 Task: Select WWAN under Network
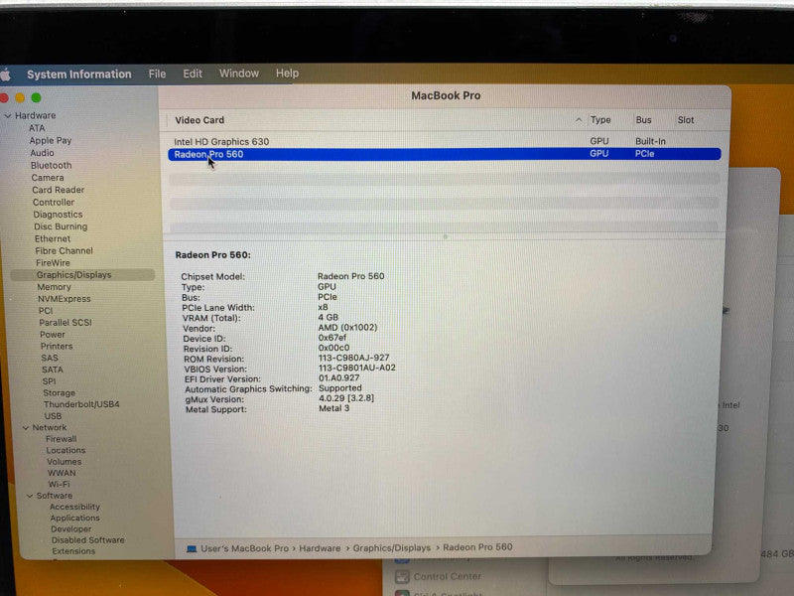tap(62, 473)
